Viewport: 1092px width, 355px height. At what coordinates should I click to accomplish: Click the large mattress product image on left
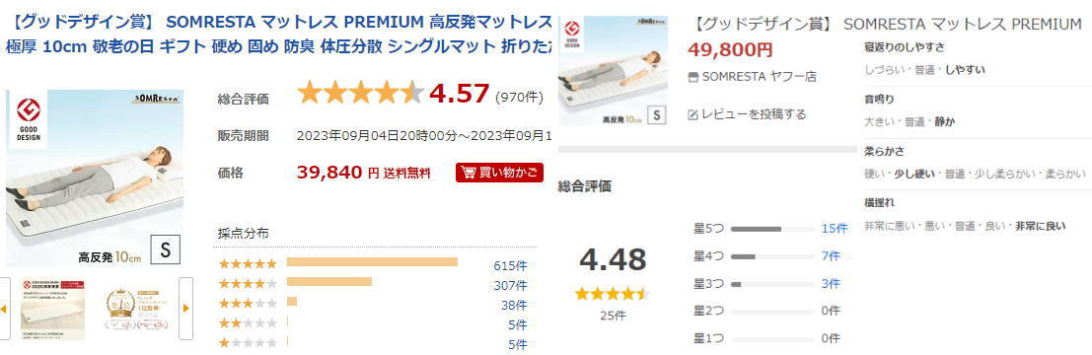pyautogui.click(x=95, y=178)
